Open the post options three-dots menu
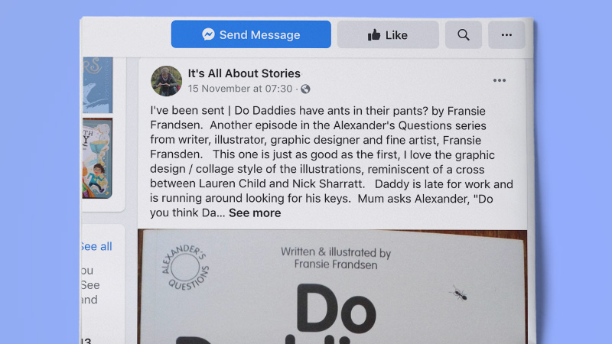The width and height of the screenshot is (612, 344). point(500,80)
